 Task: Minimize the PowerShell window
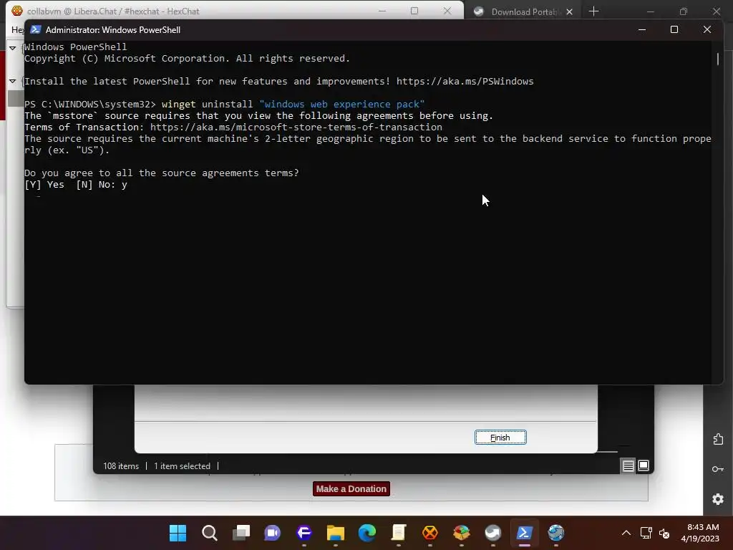pyautogui.click(x=642, y=29)
